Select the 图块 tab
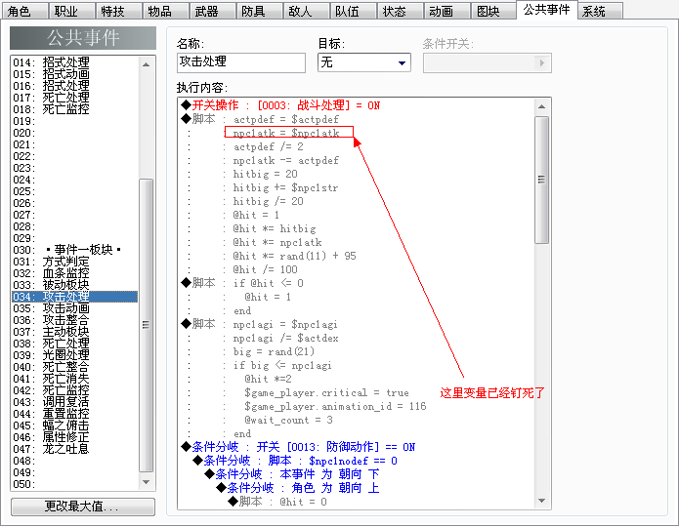Viewport: 679px width, 527px height. (x=492, y=11)
